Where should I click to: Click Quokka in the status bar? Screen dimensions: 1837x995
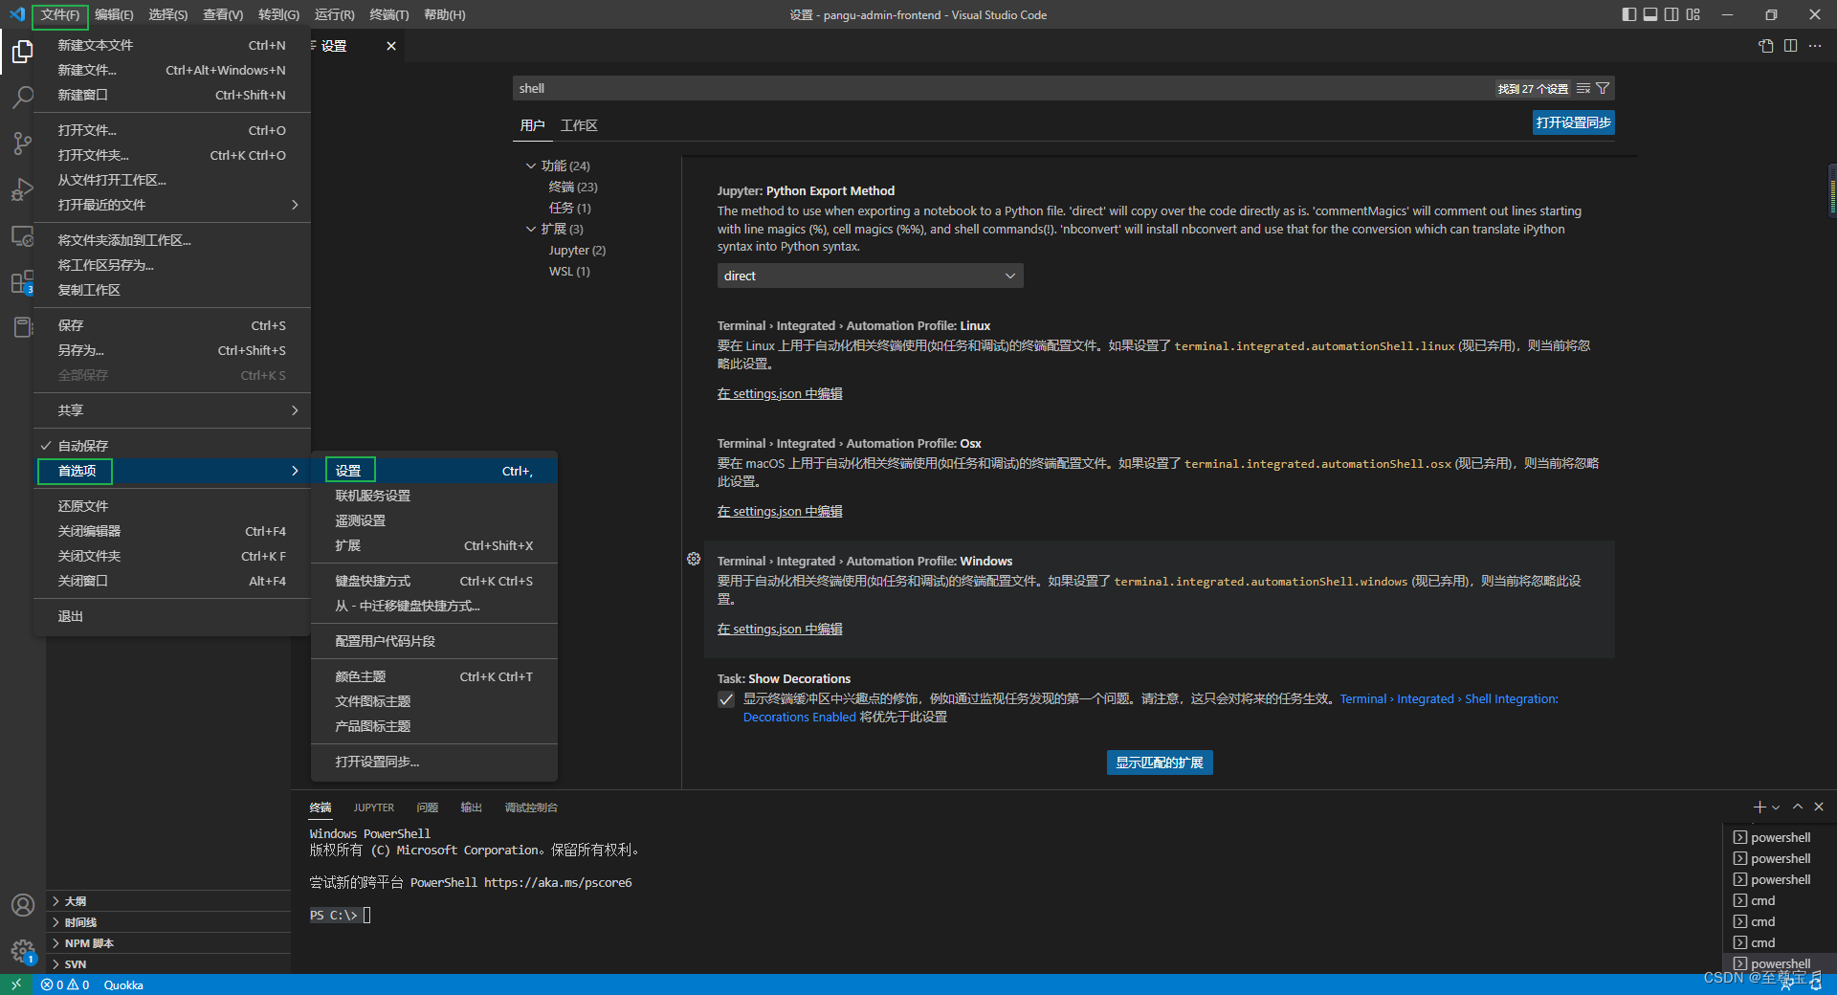pos(123,984)
